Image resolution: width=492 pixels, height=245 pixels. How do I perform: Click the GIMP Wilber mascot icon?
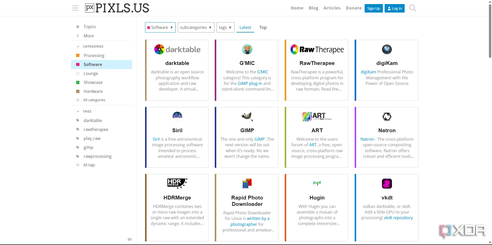(x=247, y=117)
